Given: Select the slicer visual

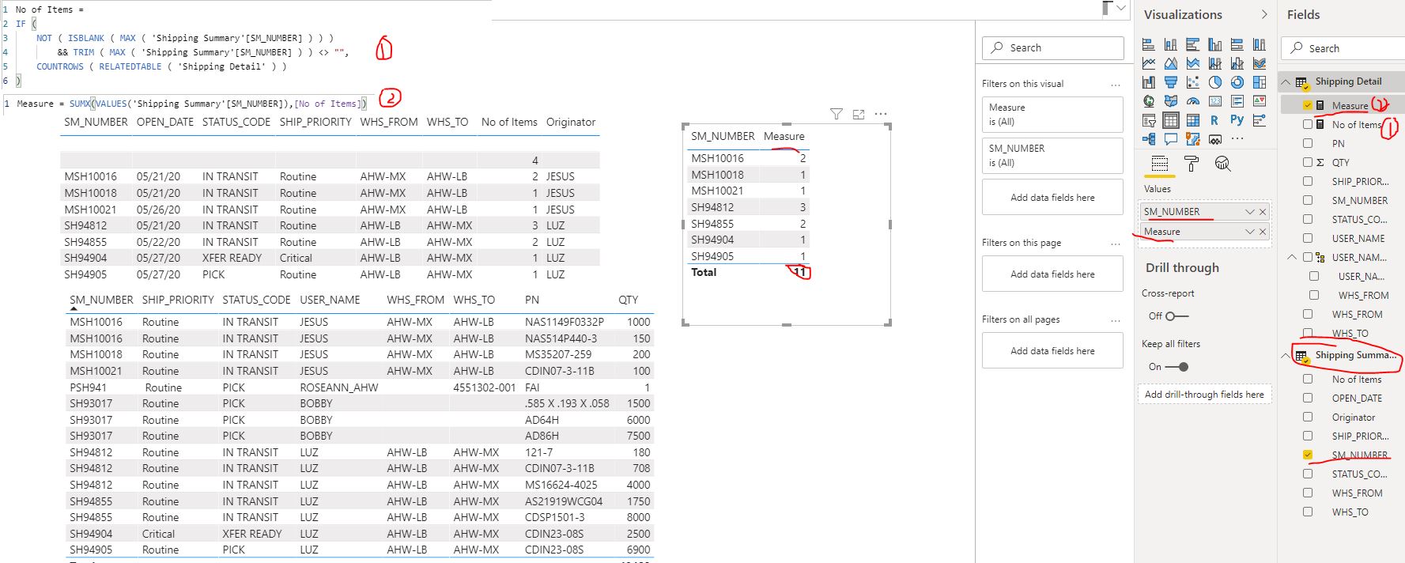Looking at the screenshot, I should (1149, 120).
